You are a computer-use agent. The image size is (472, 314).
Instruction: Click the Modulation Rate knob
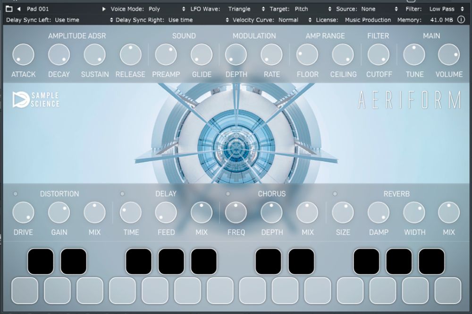coord(271,54)
